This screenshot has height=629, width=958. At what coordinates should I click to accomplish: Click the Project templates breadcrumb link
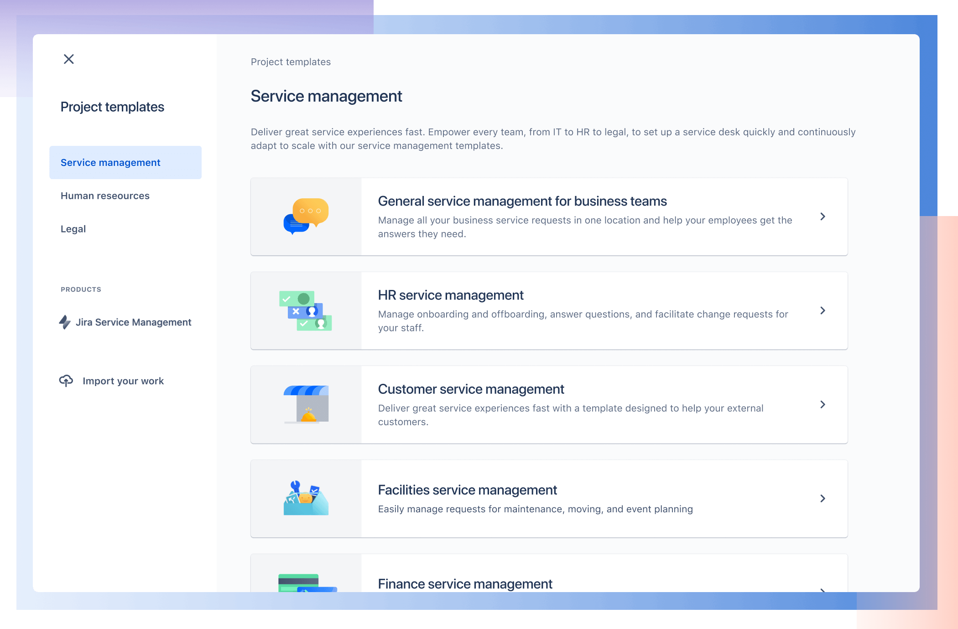tap(290, 62)
